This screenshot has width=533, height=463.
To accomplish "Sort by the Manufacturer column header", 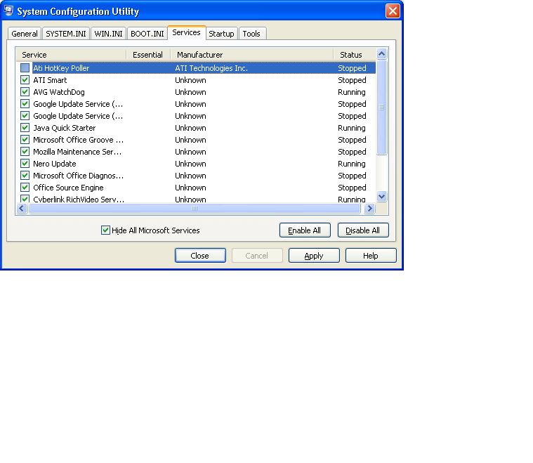I will [252, 55].
